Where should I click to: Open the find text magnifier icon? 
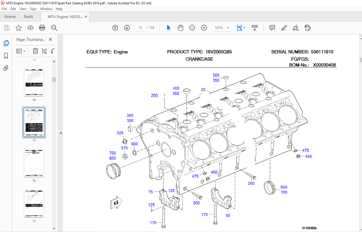pos(54,28)
